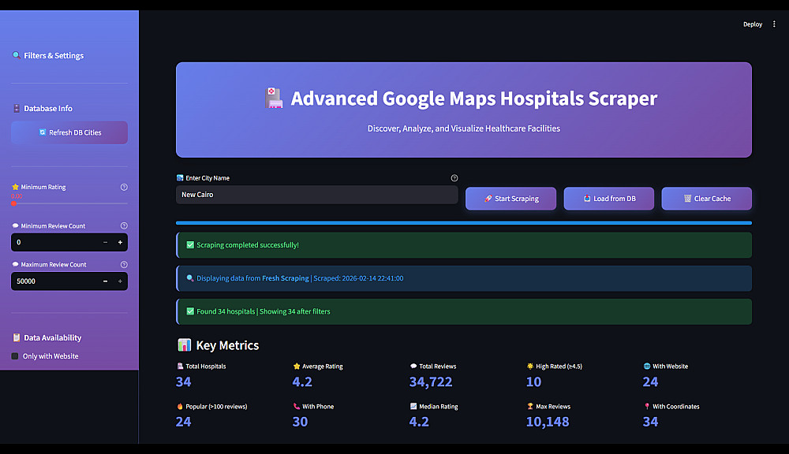789x454 pixels.
Task: Click the phone icon for With Phone metric
Action: (x=297, y=406)
